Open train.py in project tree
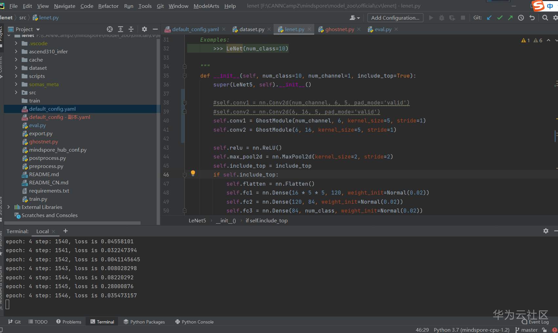Screen dimensions: 558x333 tap(38, 199)
